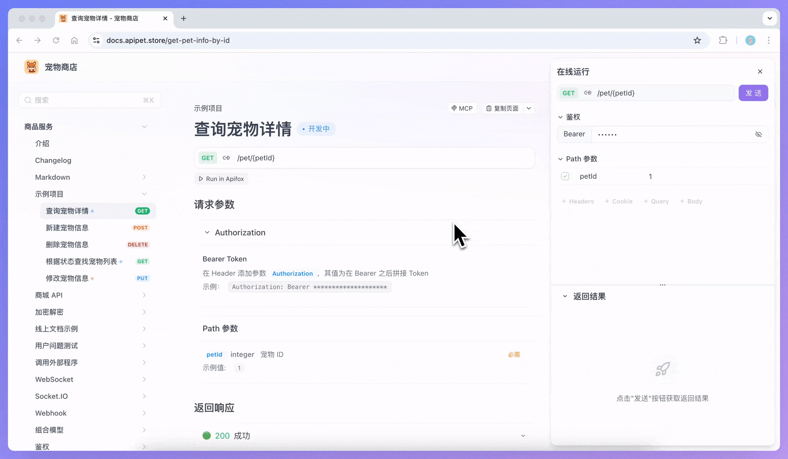Click the chain icon in the 在线运行 URL bar
Viewport: 788px width, 459px height.
point(588,93)
